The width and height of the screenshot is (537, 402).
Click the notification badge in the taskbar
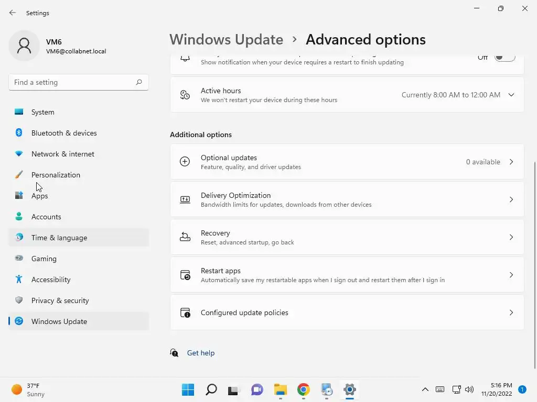click(522, 389)
